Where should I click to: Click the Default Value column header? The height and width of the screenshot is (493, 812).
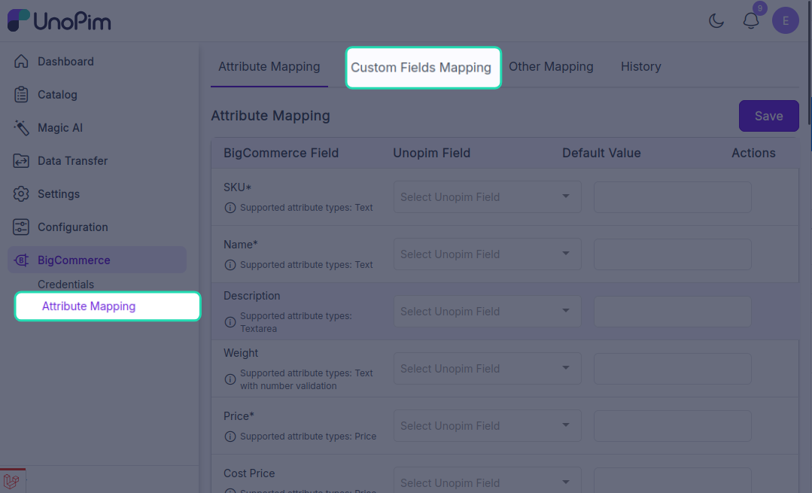click(x=601, y=153)
